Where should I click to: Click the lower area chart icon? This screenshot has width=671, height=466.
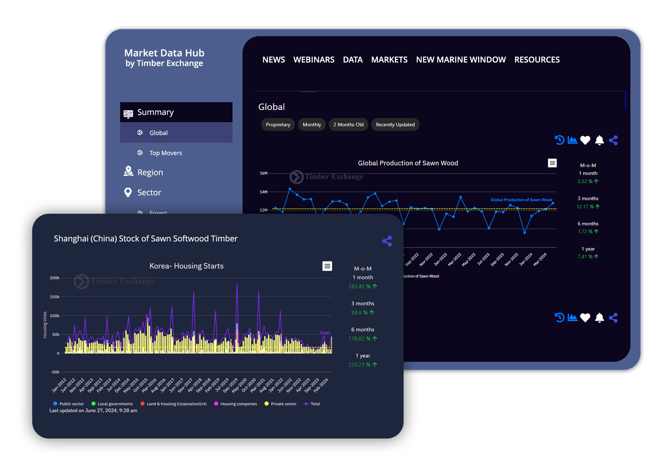point(572,317)
